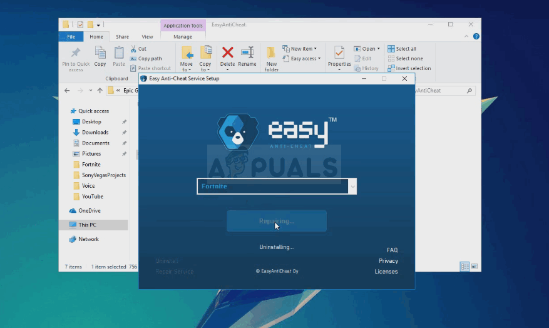Open the FAQ link

click(392, 250)
